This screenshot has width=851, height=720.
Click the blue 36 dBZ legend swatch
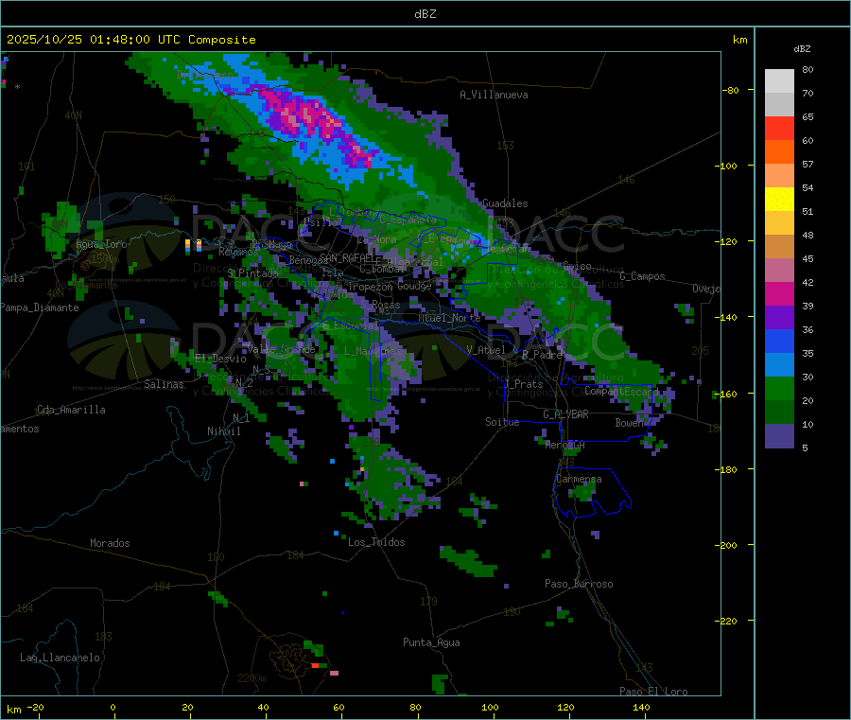(x=779, y=341)
